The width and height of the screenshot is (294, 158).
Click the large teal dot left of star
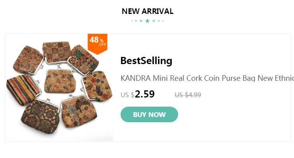coord(141,21)
